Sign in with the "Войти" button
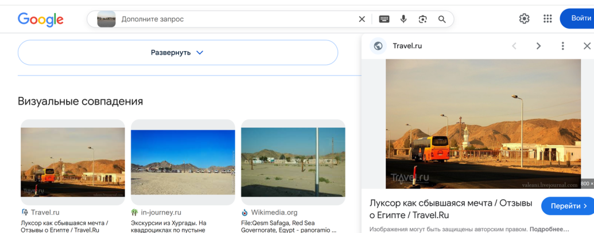Image resolution: width=594 pixels, height=233 pixels. click(x=577, y=18)
